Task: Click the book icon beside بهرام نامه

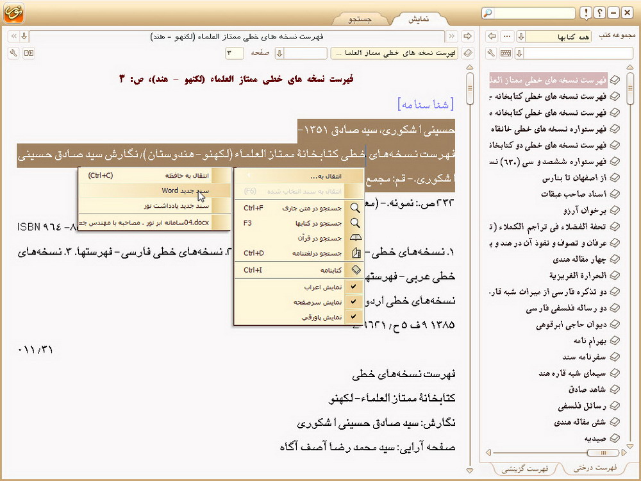Action: pos(615,341)
